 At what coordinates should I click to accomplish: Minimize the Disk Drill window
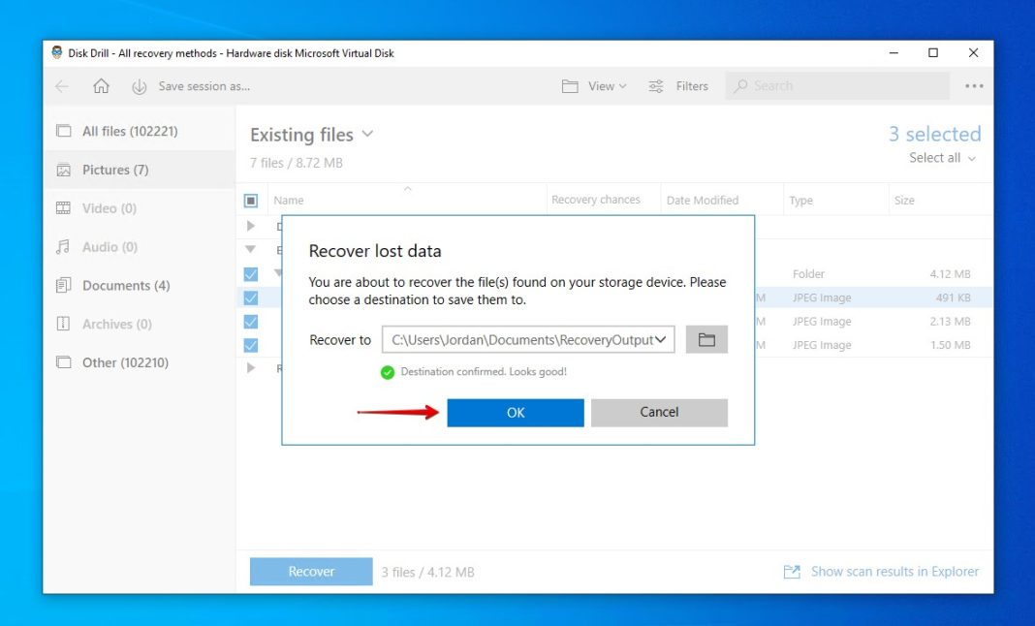click(x=894, y=53)
